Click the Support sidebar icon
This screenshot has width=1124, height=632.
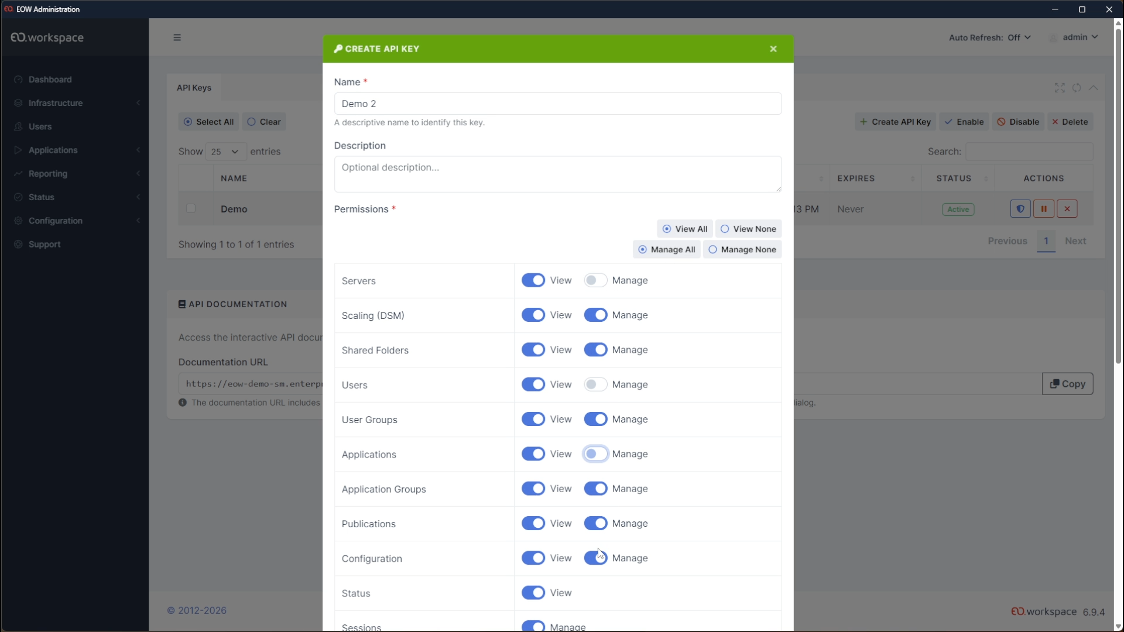coord(18,244)
